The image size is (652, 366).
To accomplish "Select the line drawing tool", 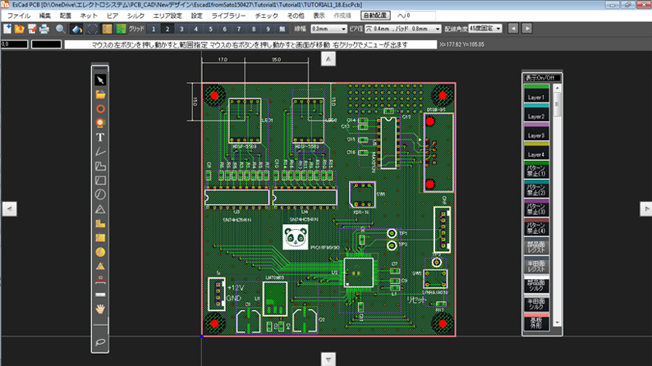I will pos(100,152).
